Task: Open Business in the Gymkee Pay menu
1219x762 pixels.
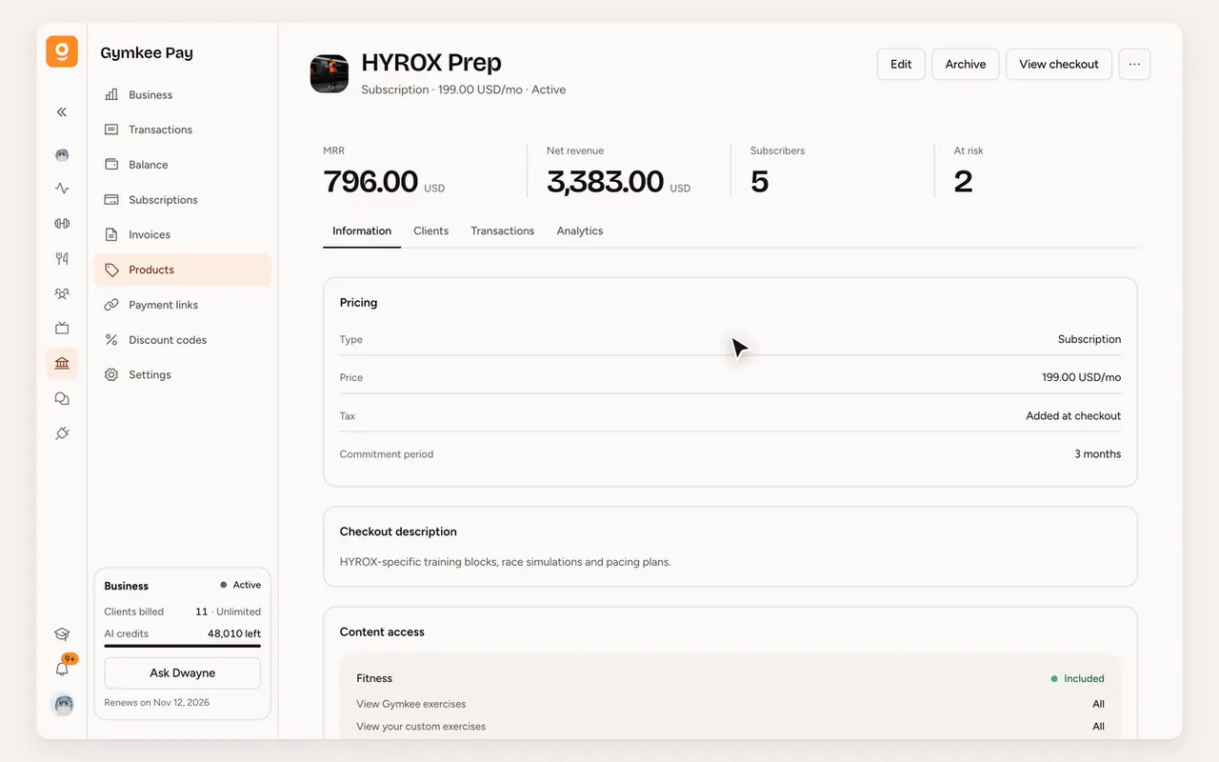Action: pyautogui.click(x=182, y=94)
